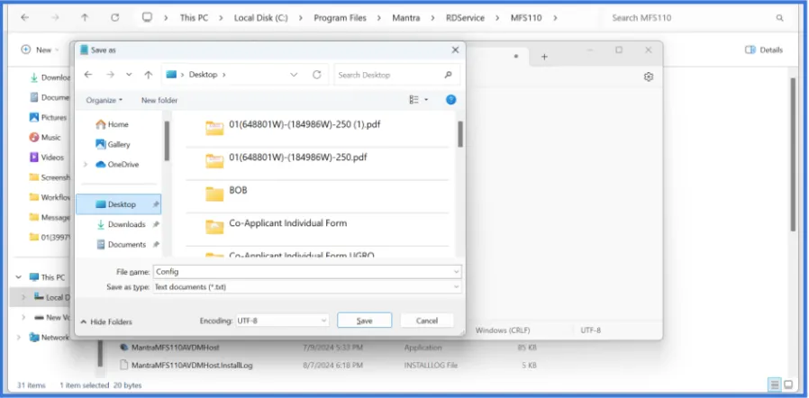The image size is (809, 398).
Task: Click the file list vertical scrollbar
Action: (460, 135)
